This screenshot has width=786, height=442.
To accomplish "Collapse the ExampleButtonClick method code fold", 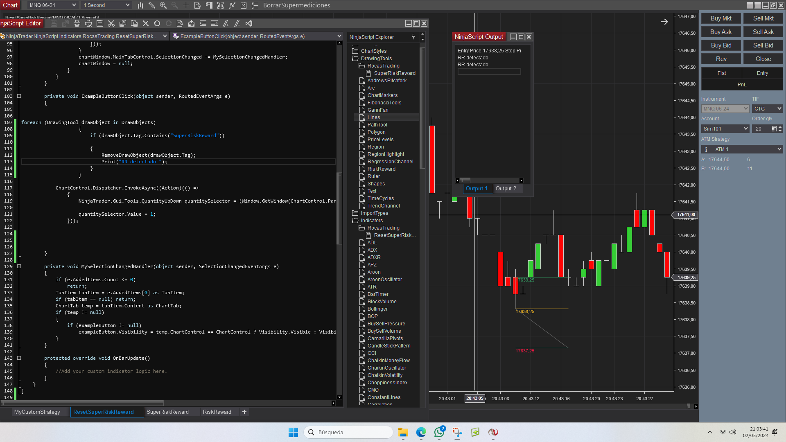I will (x=19, y=96).
